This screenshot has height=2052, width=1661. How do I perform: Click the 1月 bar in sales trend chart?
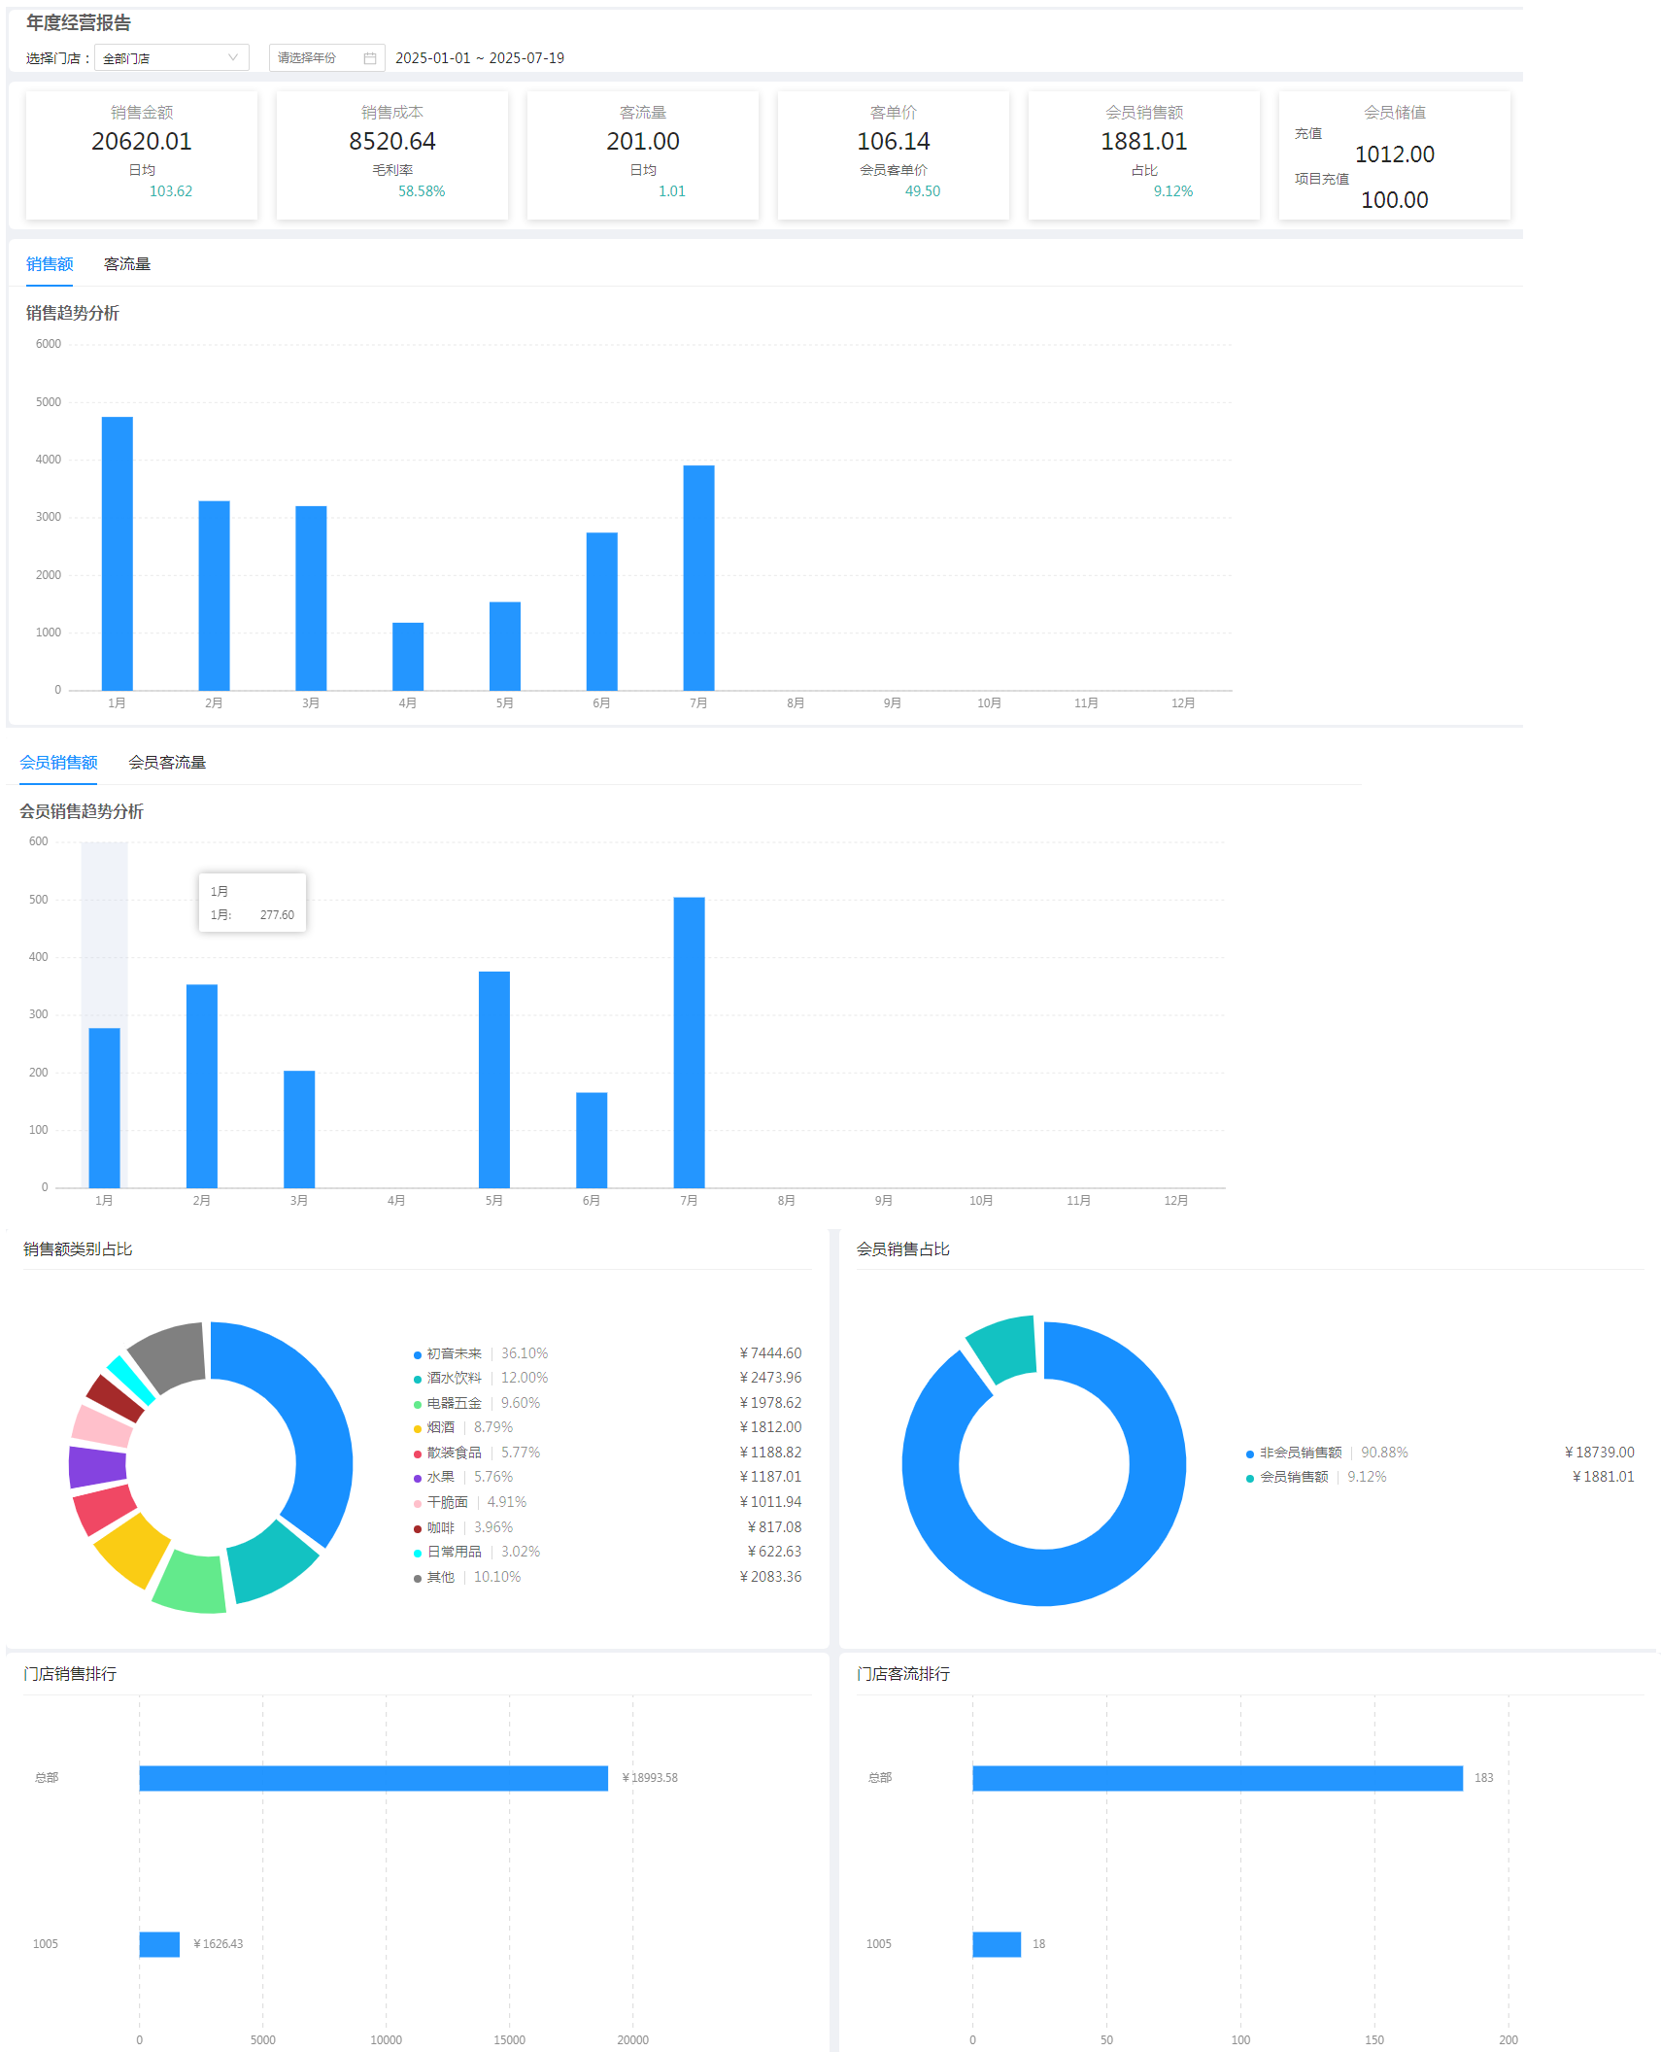pyautogui.click(x=118, y=554)
